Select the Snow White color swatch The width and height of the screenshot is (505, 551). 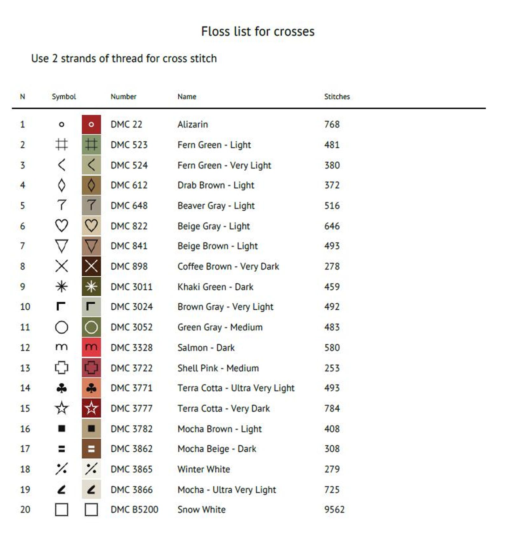pos(91,510)
